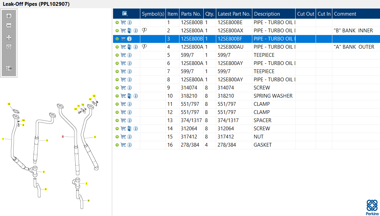Click latest part number 278/384
The image size is (380, 216).
tap(226, 145)
